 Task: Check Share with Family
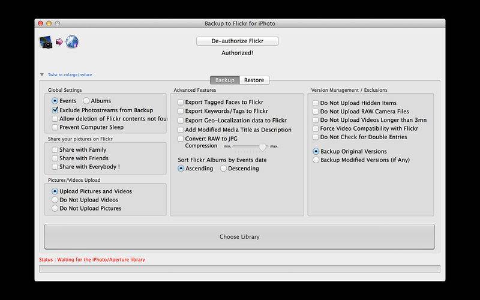point(55,149)
